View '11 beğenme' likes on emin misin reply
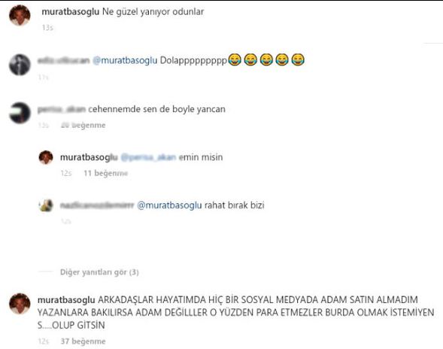Screen dimensions: 443x349 click(x=105, y=173)
